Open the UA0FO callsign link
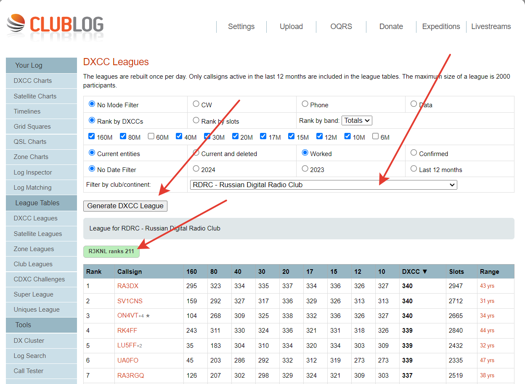The width and height of the screenshot is (525, 384). tap(128, 360)
